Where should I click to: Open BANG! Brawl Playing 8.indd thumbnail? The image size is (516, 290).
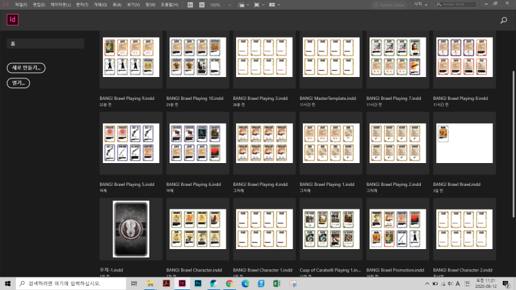[465, 57]
